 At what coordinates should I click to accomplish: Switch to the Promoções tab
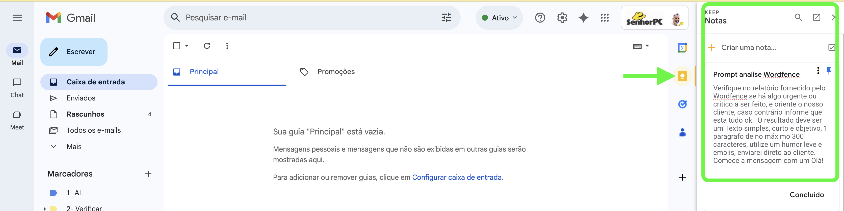pos(336,72)
